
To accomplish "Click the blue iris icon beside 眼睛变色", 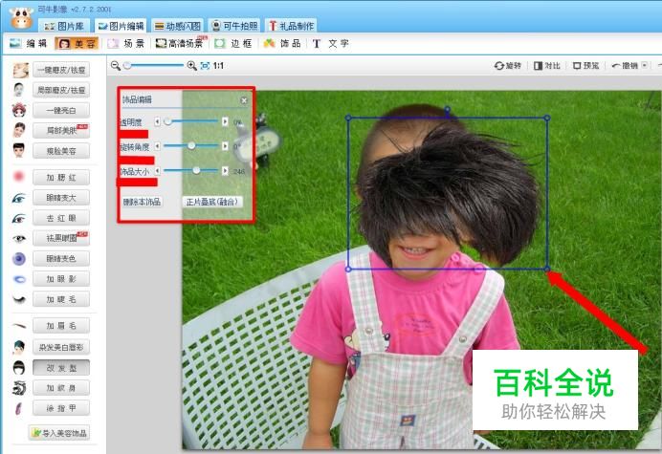I will coord(19,259).
